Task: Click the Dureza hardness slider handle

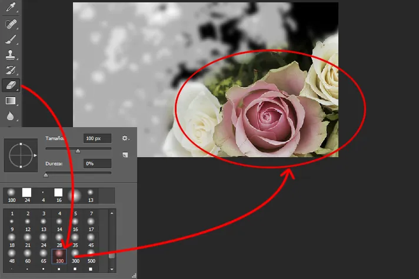Action: [x=46, y=175]
